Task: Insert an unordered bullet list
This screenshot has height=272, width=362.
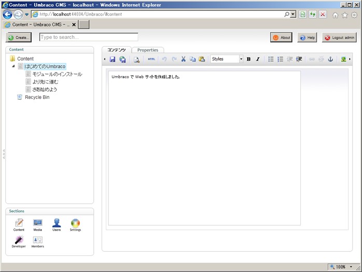Action: [x=271, y=59]
